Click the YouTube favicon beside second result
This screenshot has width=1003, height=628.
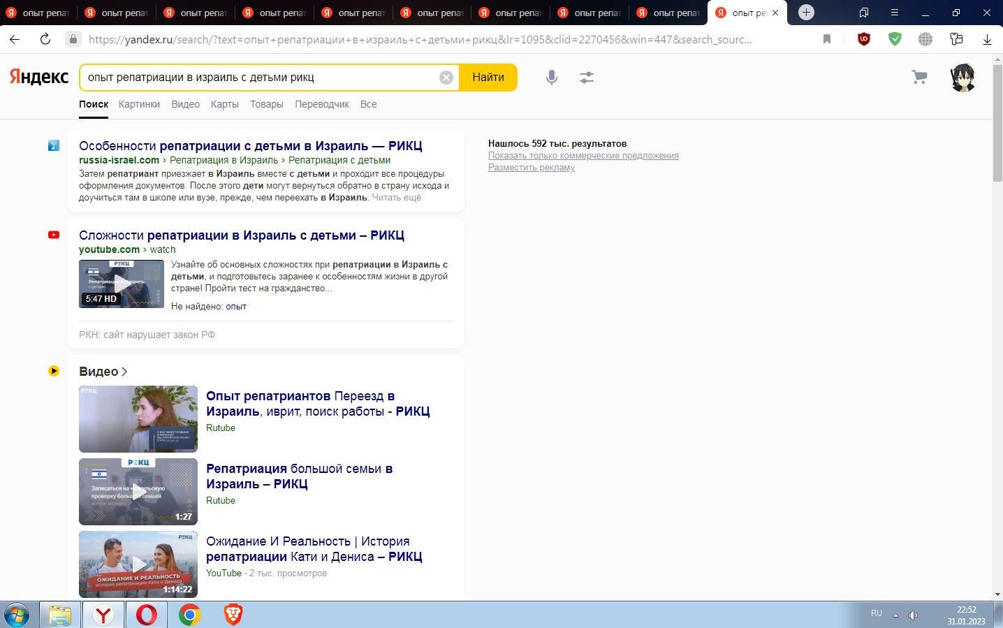pyautogui.click(x=54, y=235)
